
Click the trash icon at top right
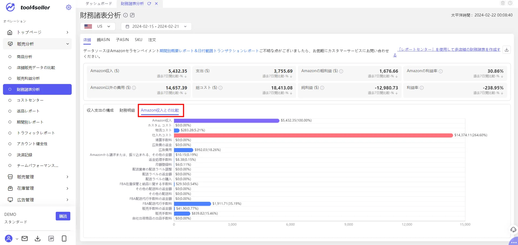tap(503, 3)
